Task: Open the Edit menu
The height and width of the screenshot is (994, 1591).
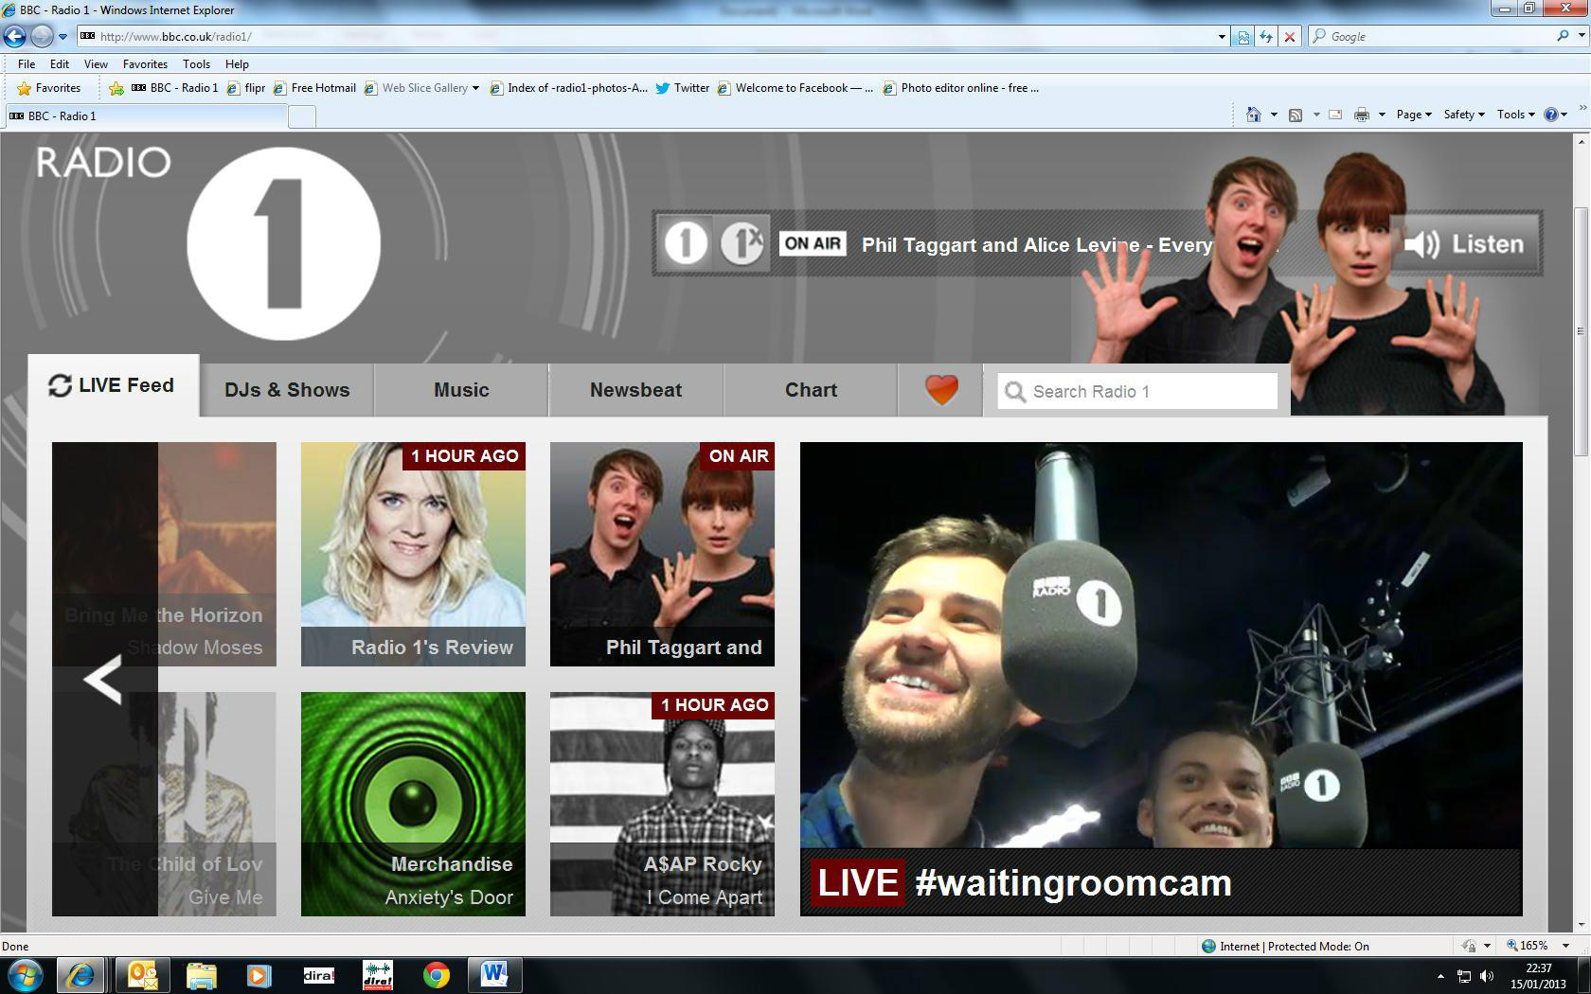Action: point(60,64)
